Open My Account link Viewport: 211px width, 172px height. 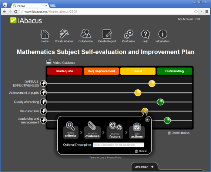pos(185,19)
